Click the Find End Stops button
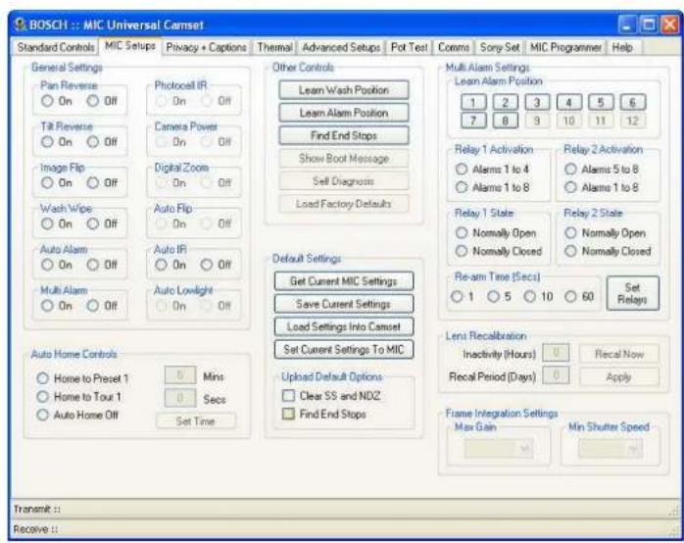This screenshot has width=684, height=543. [x=344, y=135]
